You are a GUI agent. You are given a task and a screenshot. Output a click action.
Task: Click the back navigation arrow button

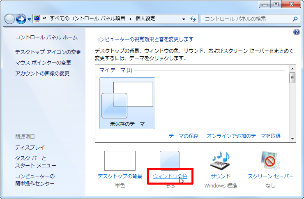click(x=9, y=19)
